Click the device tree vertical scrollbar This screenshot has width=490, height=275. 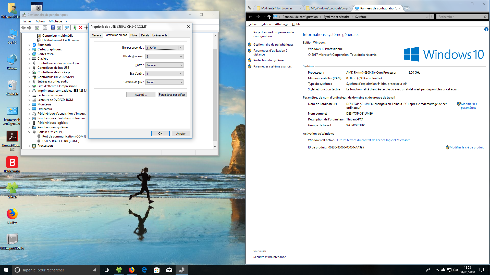215,94
